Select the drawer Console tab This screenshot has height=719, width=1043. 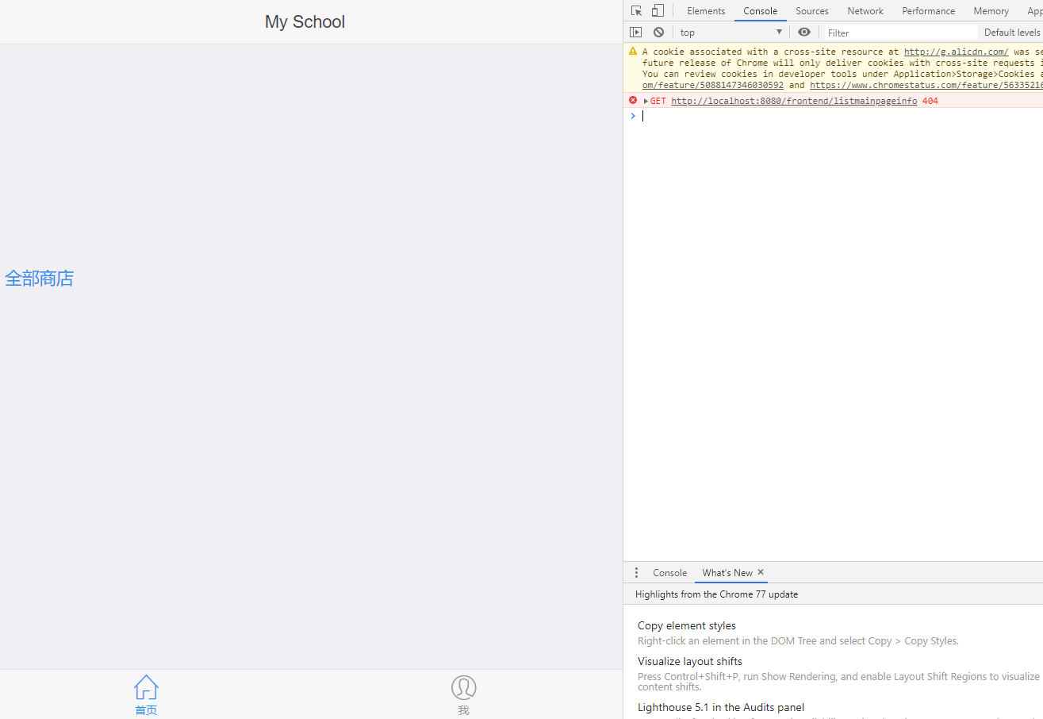pyautogui.click(x=670, y=573)
